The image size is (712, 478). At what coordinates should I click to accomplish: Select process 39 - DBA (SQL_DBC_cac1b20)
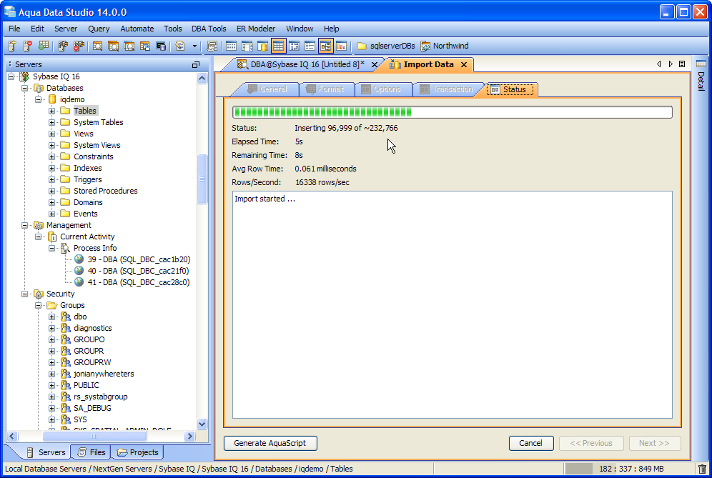click(139, 259)
